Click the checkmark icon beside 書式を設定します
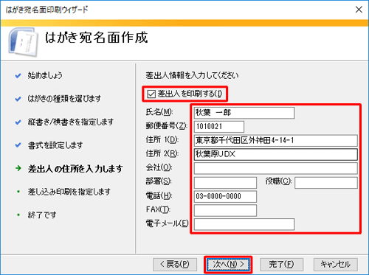Viewport: 369px width, 275px height. pos(18,145)
